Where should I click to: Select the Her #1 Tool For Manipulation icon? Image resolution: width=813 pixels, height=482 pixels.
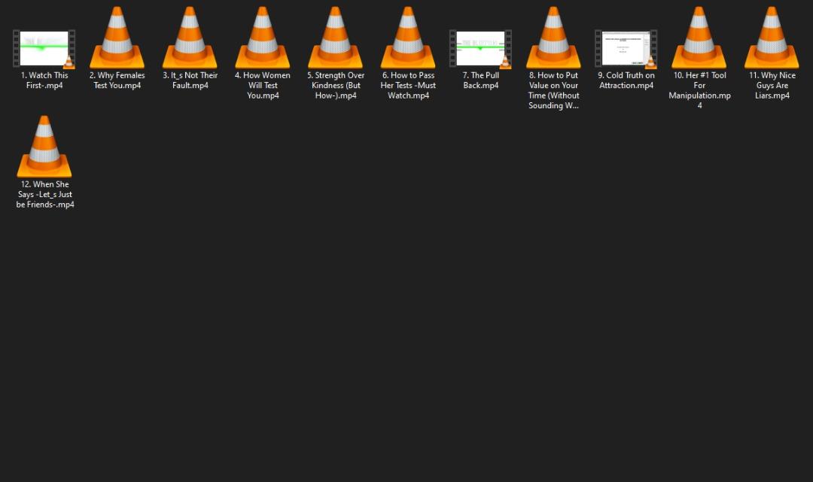point(699,38)
